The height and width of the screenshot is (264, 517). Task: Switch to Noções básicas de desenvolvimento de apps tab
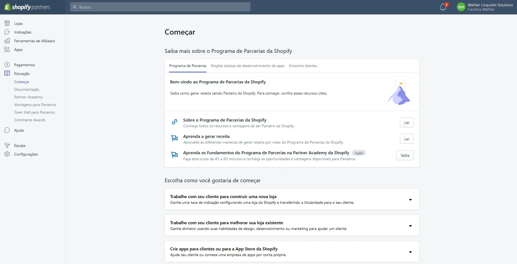[x=248, y=66]
